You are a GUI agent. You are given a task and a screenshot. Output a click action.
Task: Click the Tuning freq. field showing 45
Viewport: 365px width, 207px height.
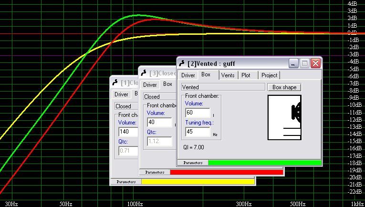click(x=198, y=132)
